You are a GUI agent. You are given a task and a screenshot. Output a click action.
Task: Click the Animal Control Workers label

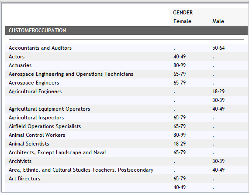(37, 135)
